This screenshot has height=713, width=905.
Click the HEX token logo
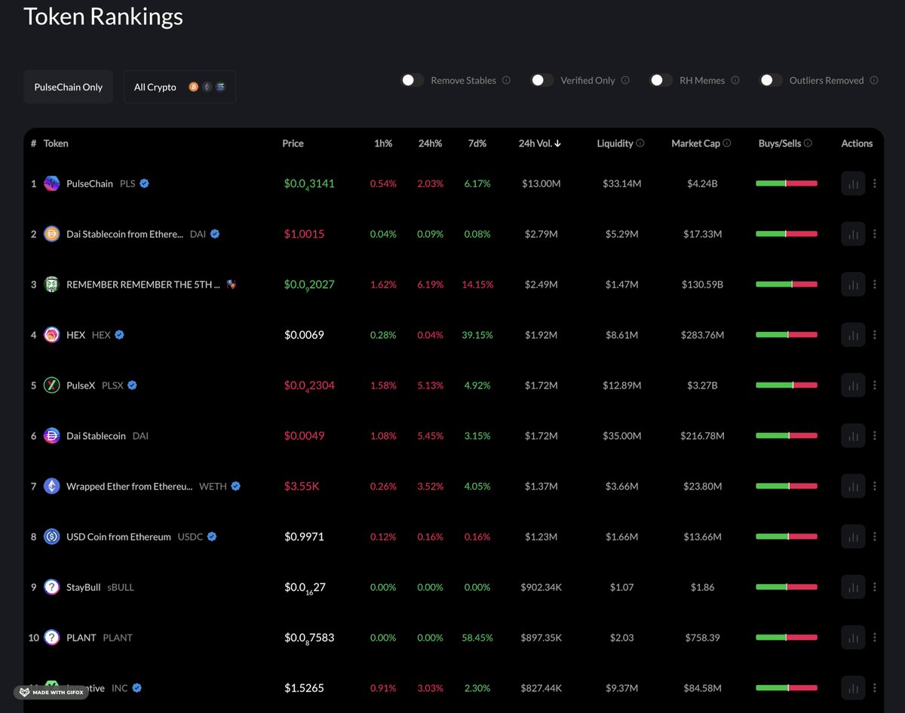(51, 335)
